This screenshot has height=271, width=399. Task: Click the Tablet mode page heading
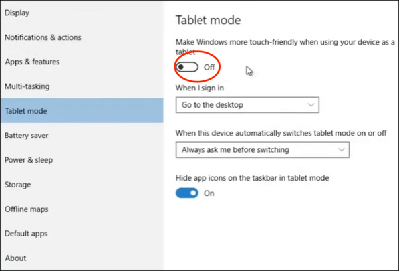pos(207,20)
